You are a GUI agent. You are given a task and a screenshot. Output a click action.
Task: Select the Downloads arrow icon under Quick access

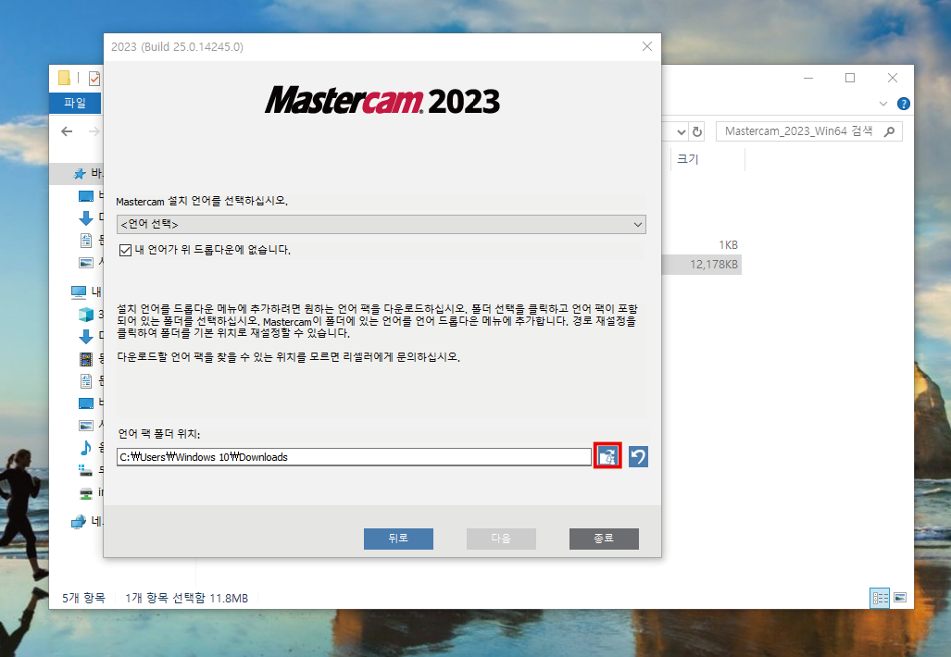[86, 217]
